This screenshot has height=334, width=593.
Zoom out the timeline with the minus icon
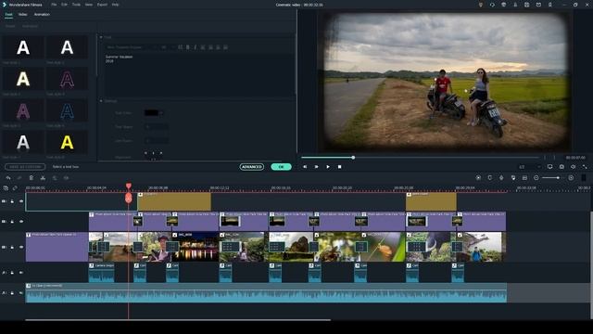tap(536, 177)
